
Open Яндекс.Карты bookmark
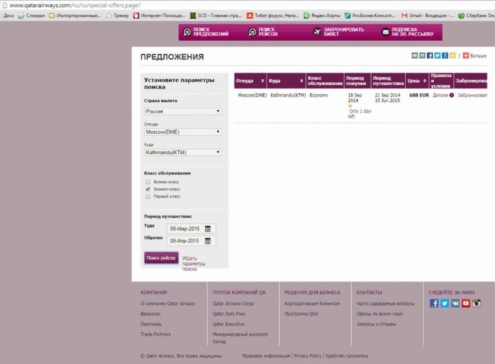pos(322,15)
